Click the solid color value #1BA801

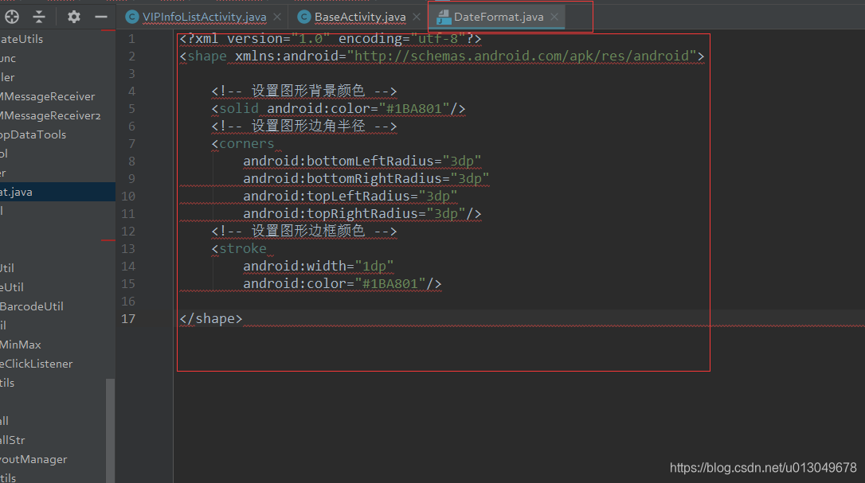click(x=413, y=109)
